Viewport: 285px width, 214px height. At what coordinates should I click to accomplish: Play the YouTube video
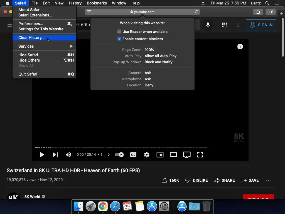point(42,155)
